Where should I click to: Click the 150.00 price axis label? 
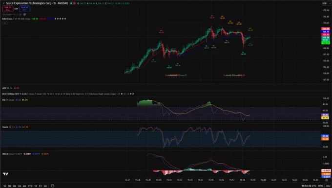click(326, 73)
